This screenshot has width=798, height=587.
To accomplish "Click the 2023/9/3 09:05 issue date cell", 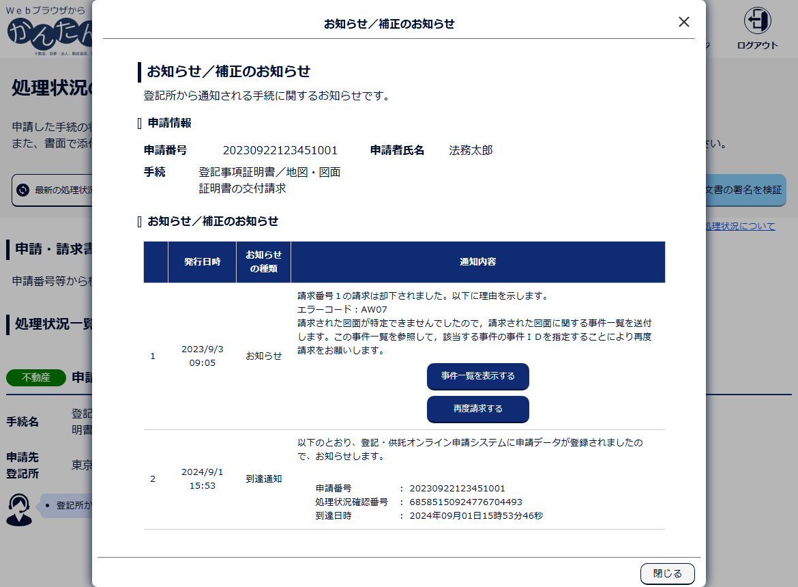I will [202, 356].
